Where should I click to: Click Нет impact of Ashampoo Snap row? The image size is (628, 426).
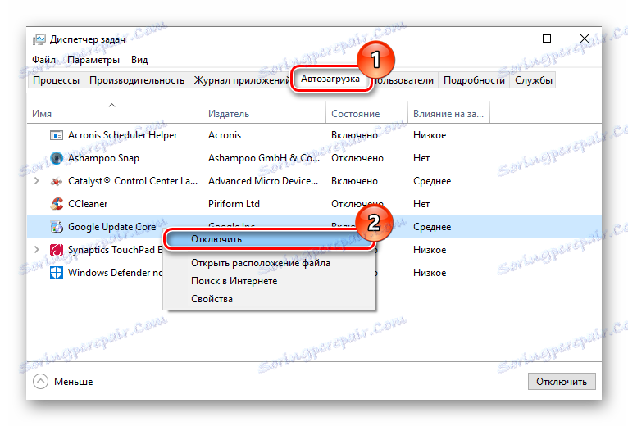pos(421,158)
